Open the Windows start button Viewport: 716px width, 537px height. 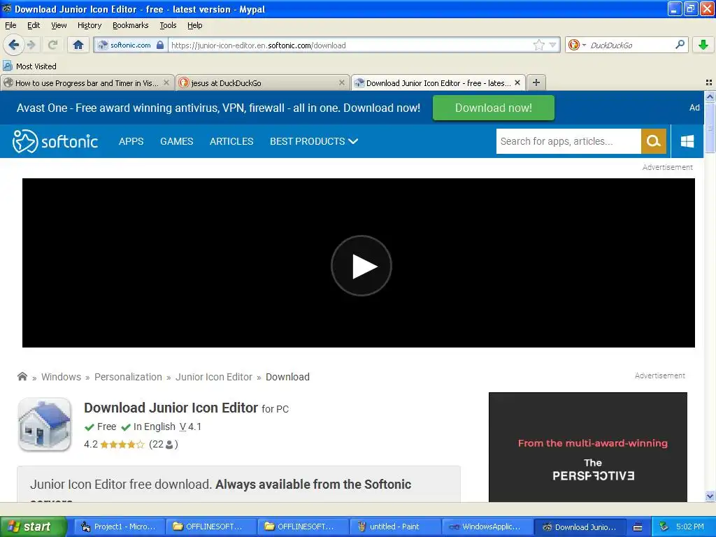34,527
